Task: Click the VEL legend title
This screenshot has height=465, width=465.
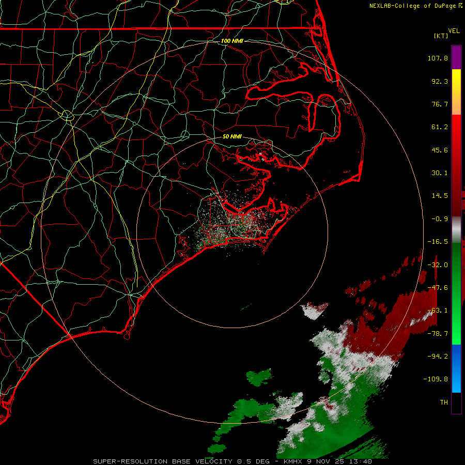Action: click(454, 31)
